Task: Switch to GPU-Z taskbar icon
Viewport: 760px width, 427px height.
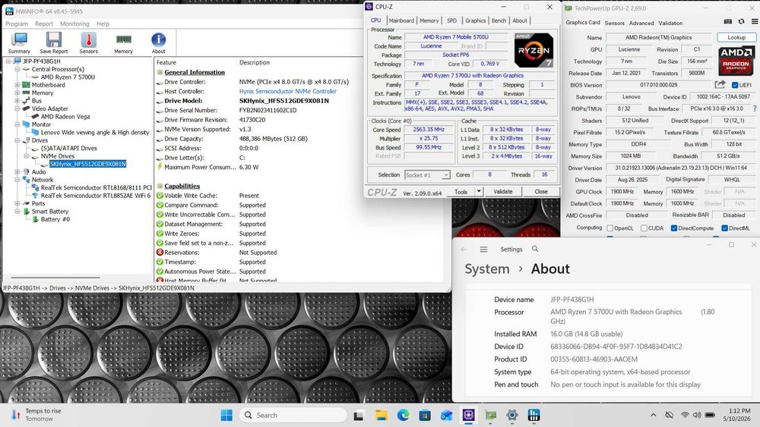Action: tap(490, 415)
